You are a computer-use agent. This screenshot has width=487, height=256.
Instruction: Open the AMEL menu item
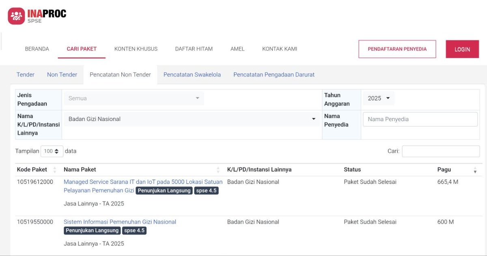click(237, 49)
